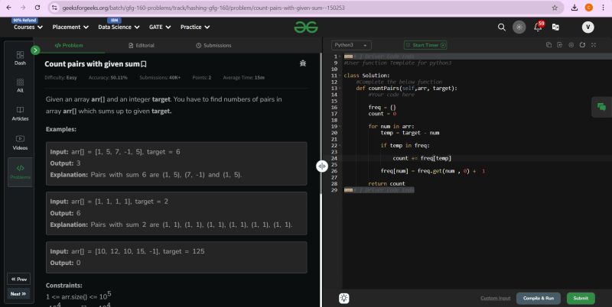Click Compile & Run

(x=539, y=298)
